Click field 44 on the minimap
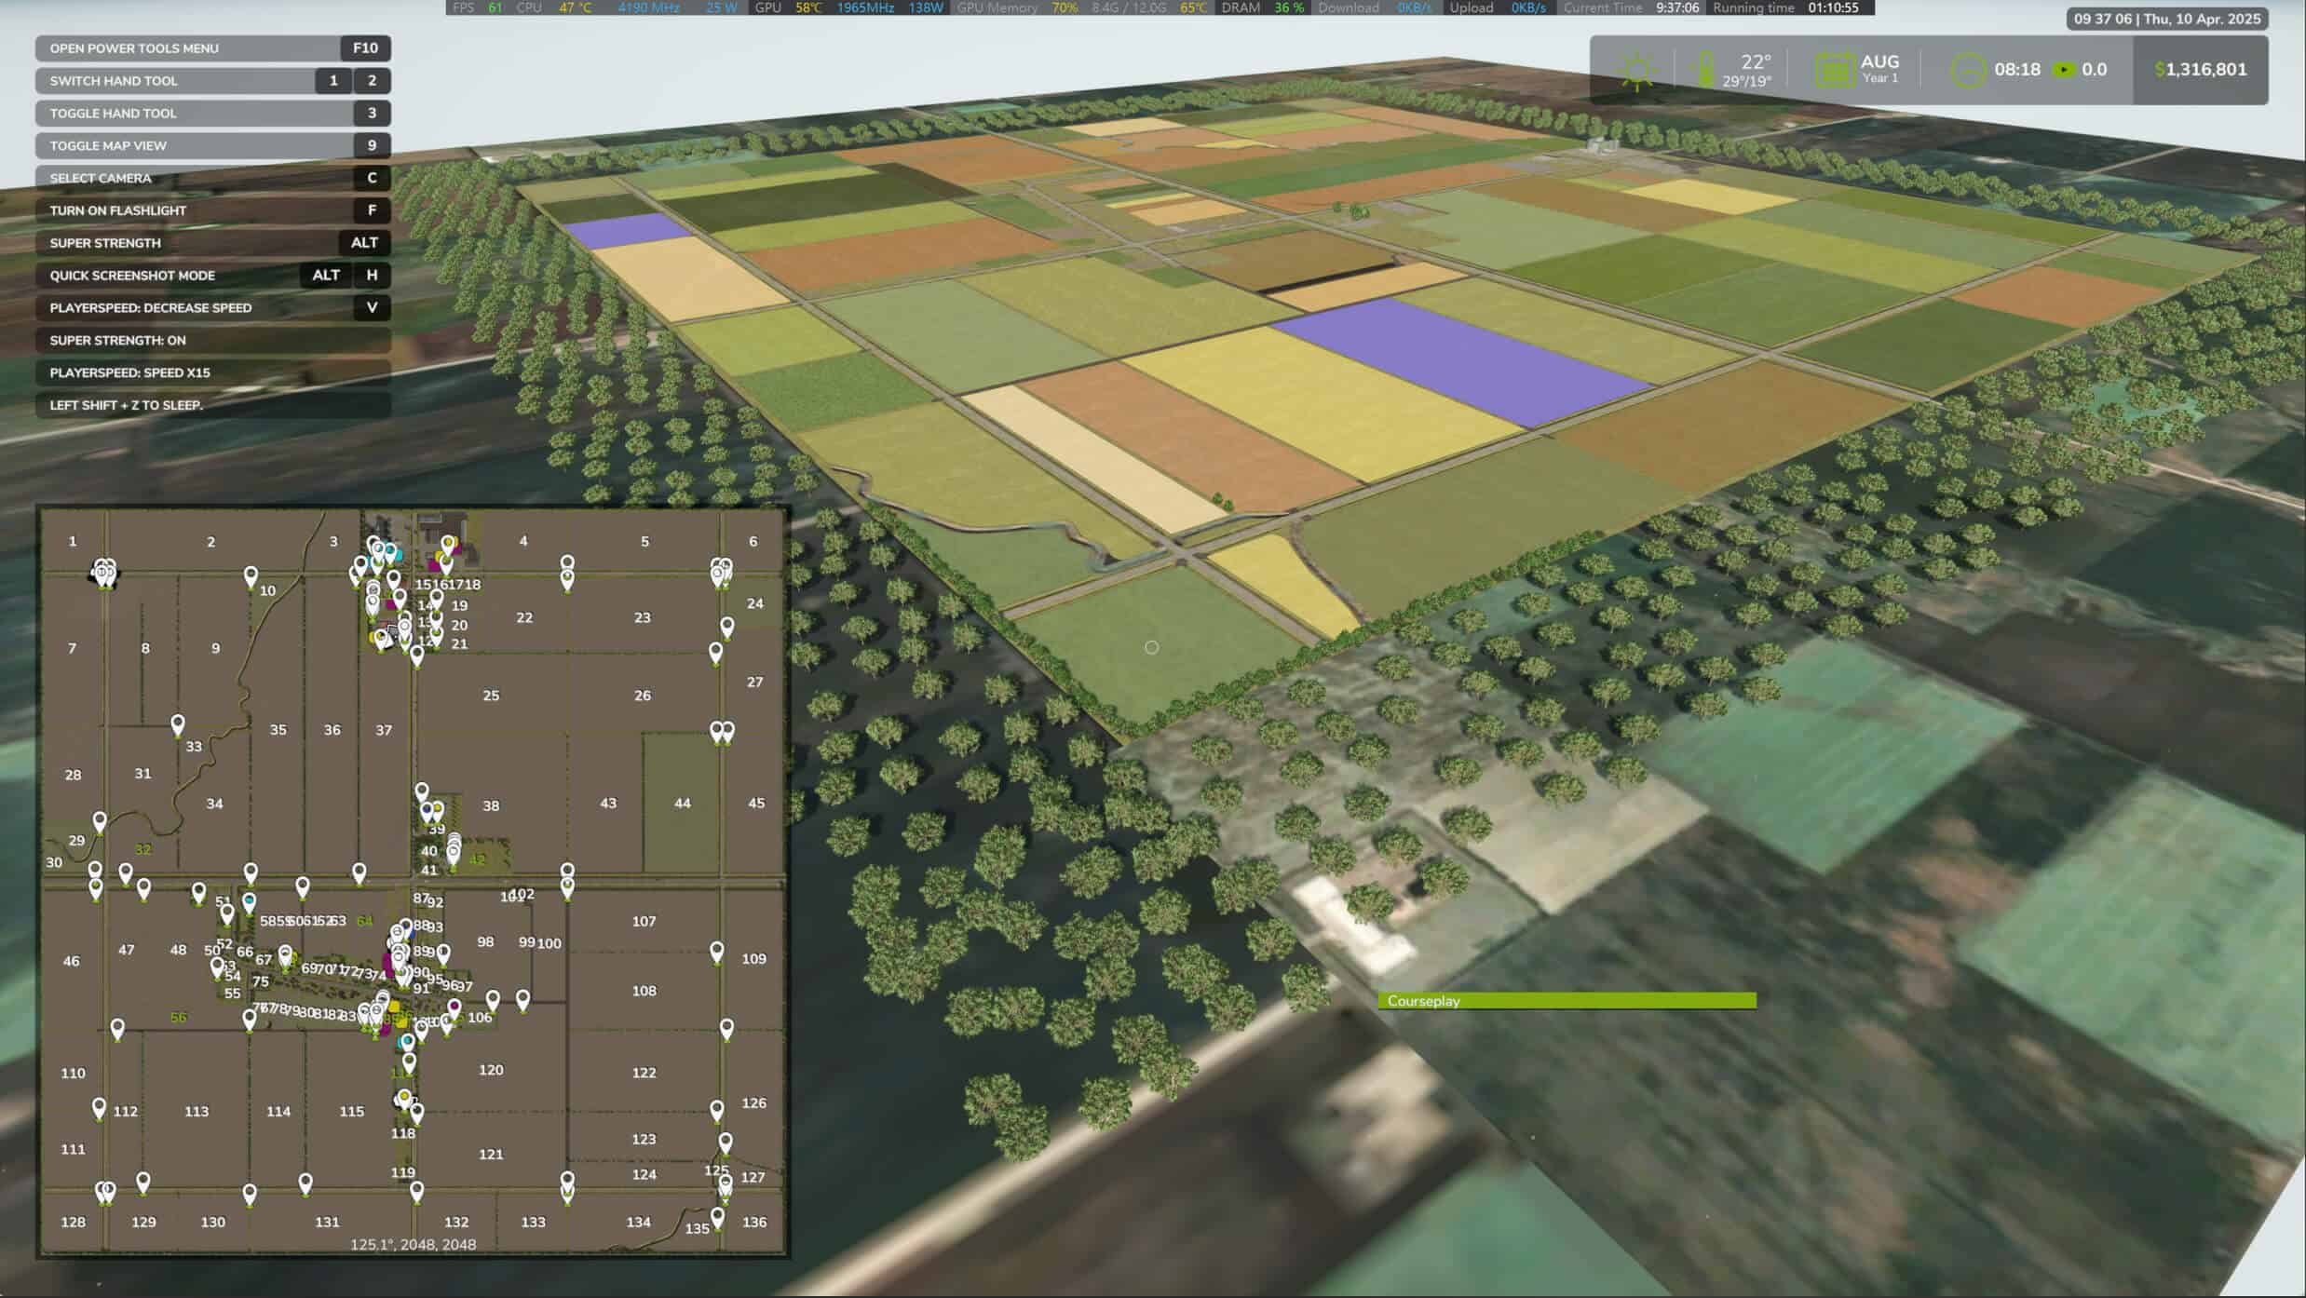This screenshot has width=2306, height=1298. [x=682, y=803]
